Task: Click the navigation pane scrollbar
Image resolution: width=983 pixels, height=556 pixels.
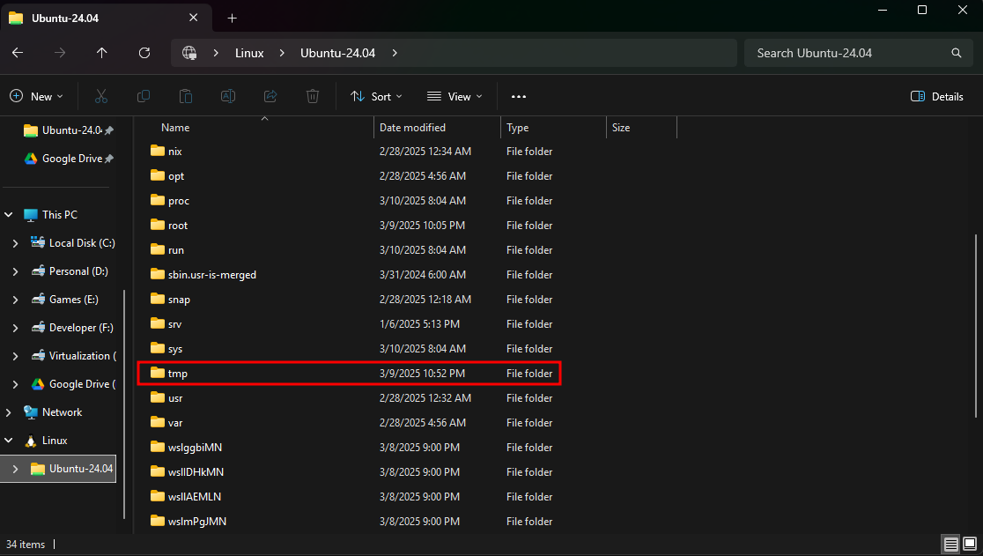Action: point(123,404)
